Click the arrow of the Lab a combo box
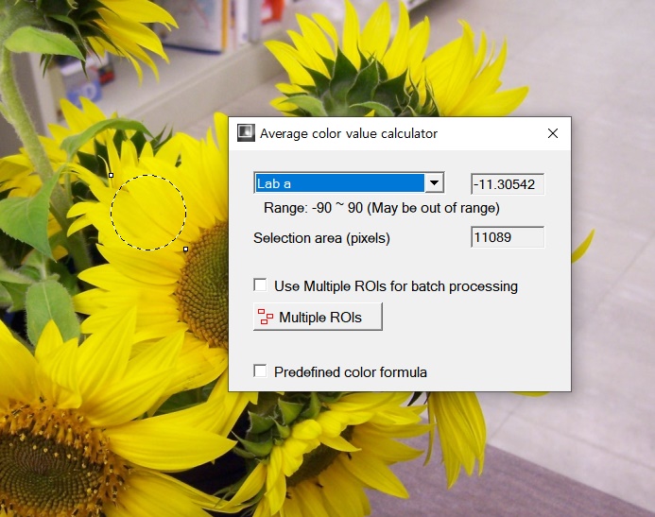 434,183
